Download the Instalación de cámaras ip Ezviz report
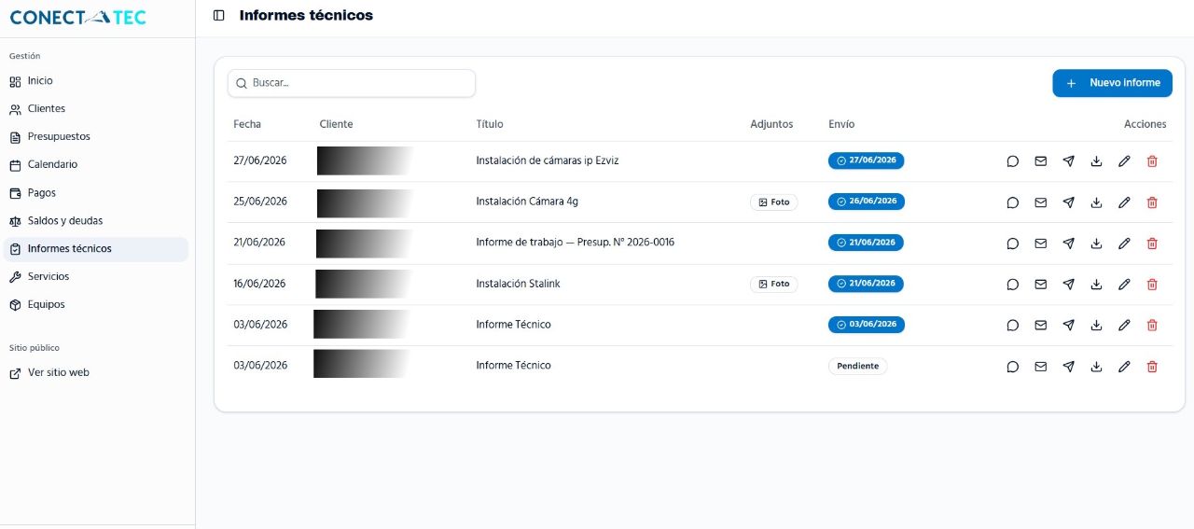 click(x=1096, y=161)
